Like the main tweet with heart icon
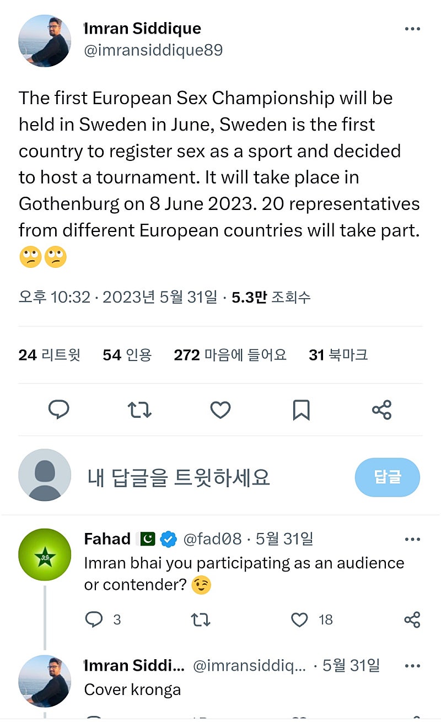Viewport: 441px width, 722px height. (x=220, y=410)
